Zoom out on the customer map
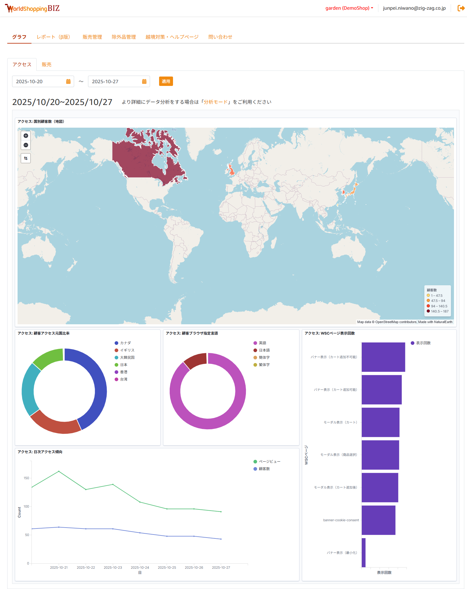Viewport: 467px width, 589px height. (x=26, y=145)
